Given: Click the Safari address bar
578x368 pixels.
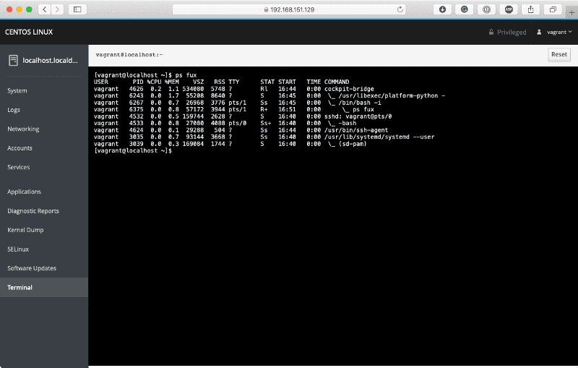Looking at the screenshot, I should (x=289, y=9).
